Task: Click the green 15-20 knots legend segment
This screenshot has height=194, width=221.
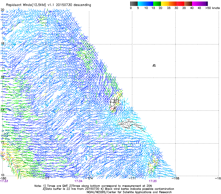Action: [157, 4]
